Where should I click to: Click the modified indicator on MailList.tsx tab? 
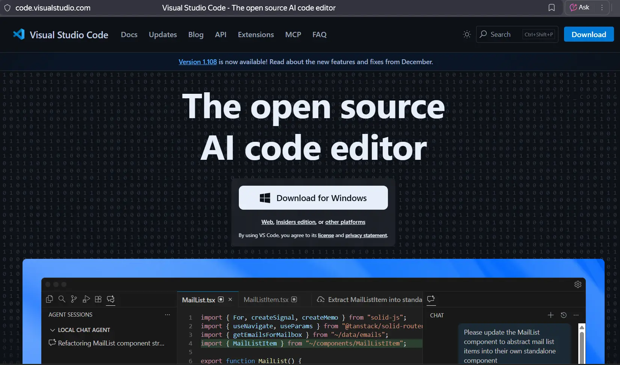[221, 299]
